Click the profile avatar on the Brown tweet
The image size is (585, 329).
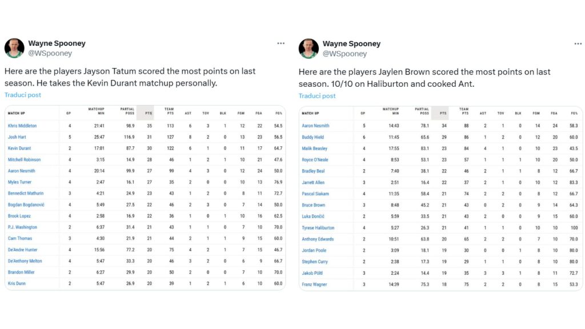(x=308, y=48)
